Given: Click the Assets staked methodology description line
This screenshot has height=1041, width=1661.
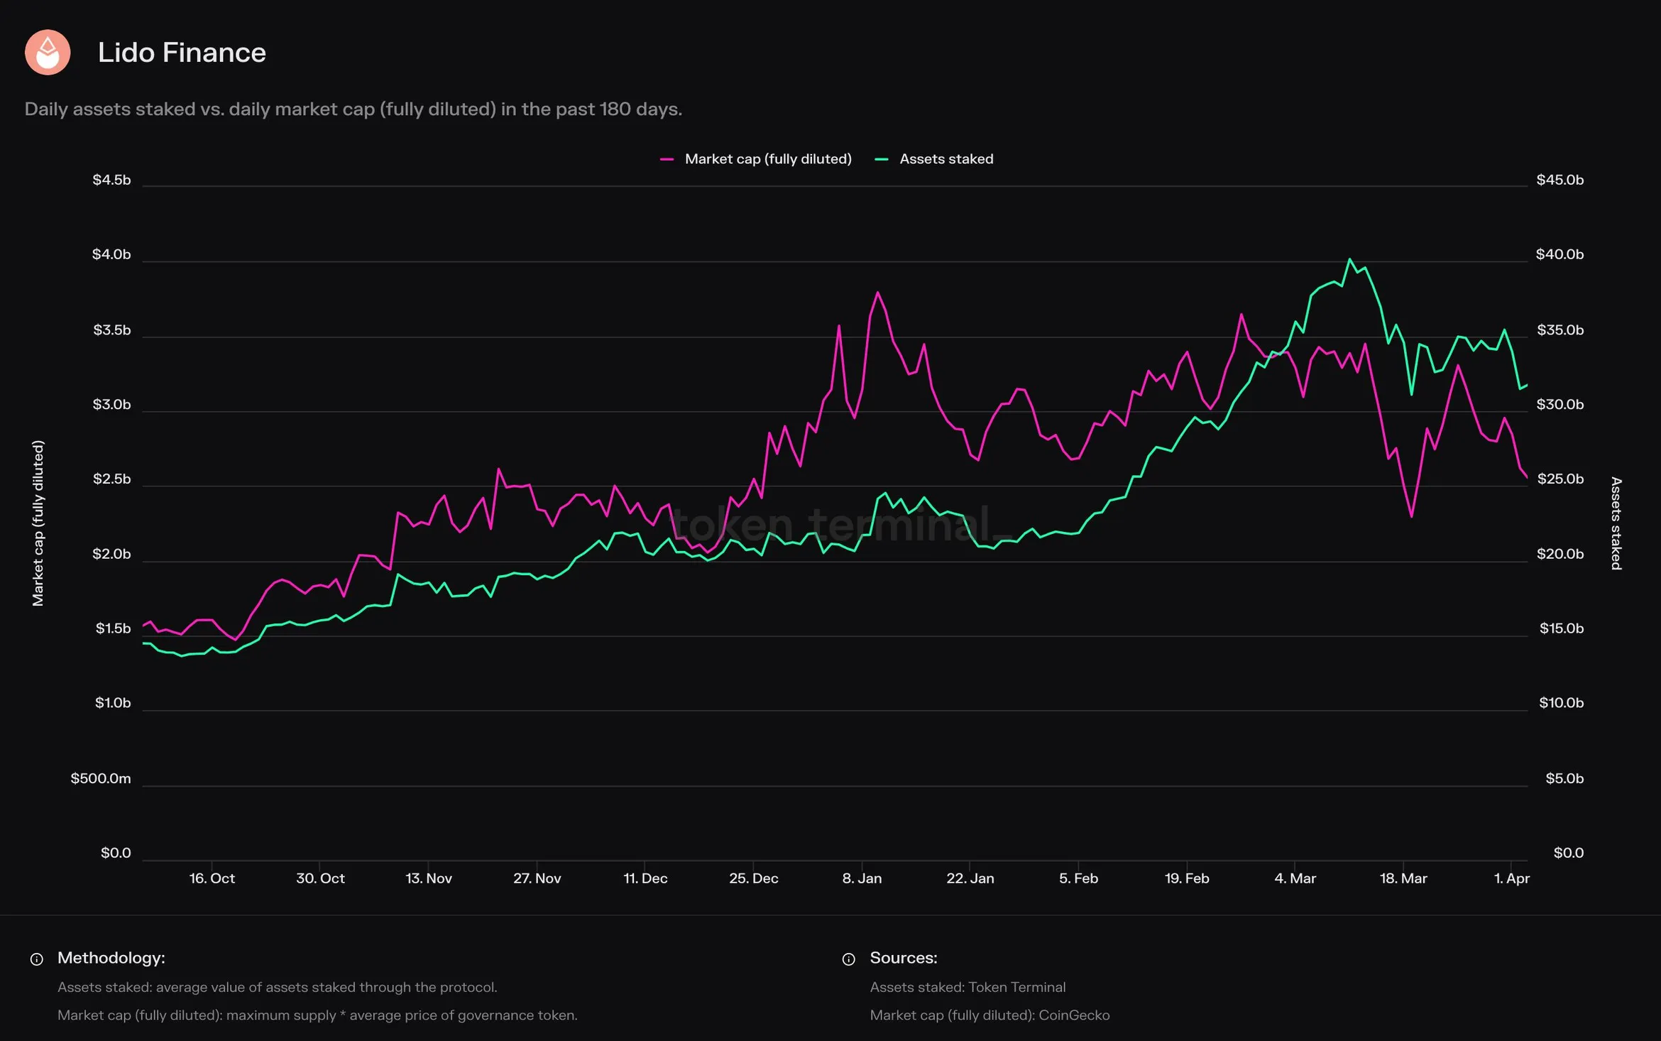Looking at the screenshot, I should pyautogui.click(x=278, y=987).
